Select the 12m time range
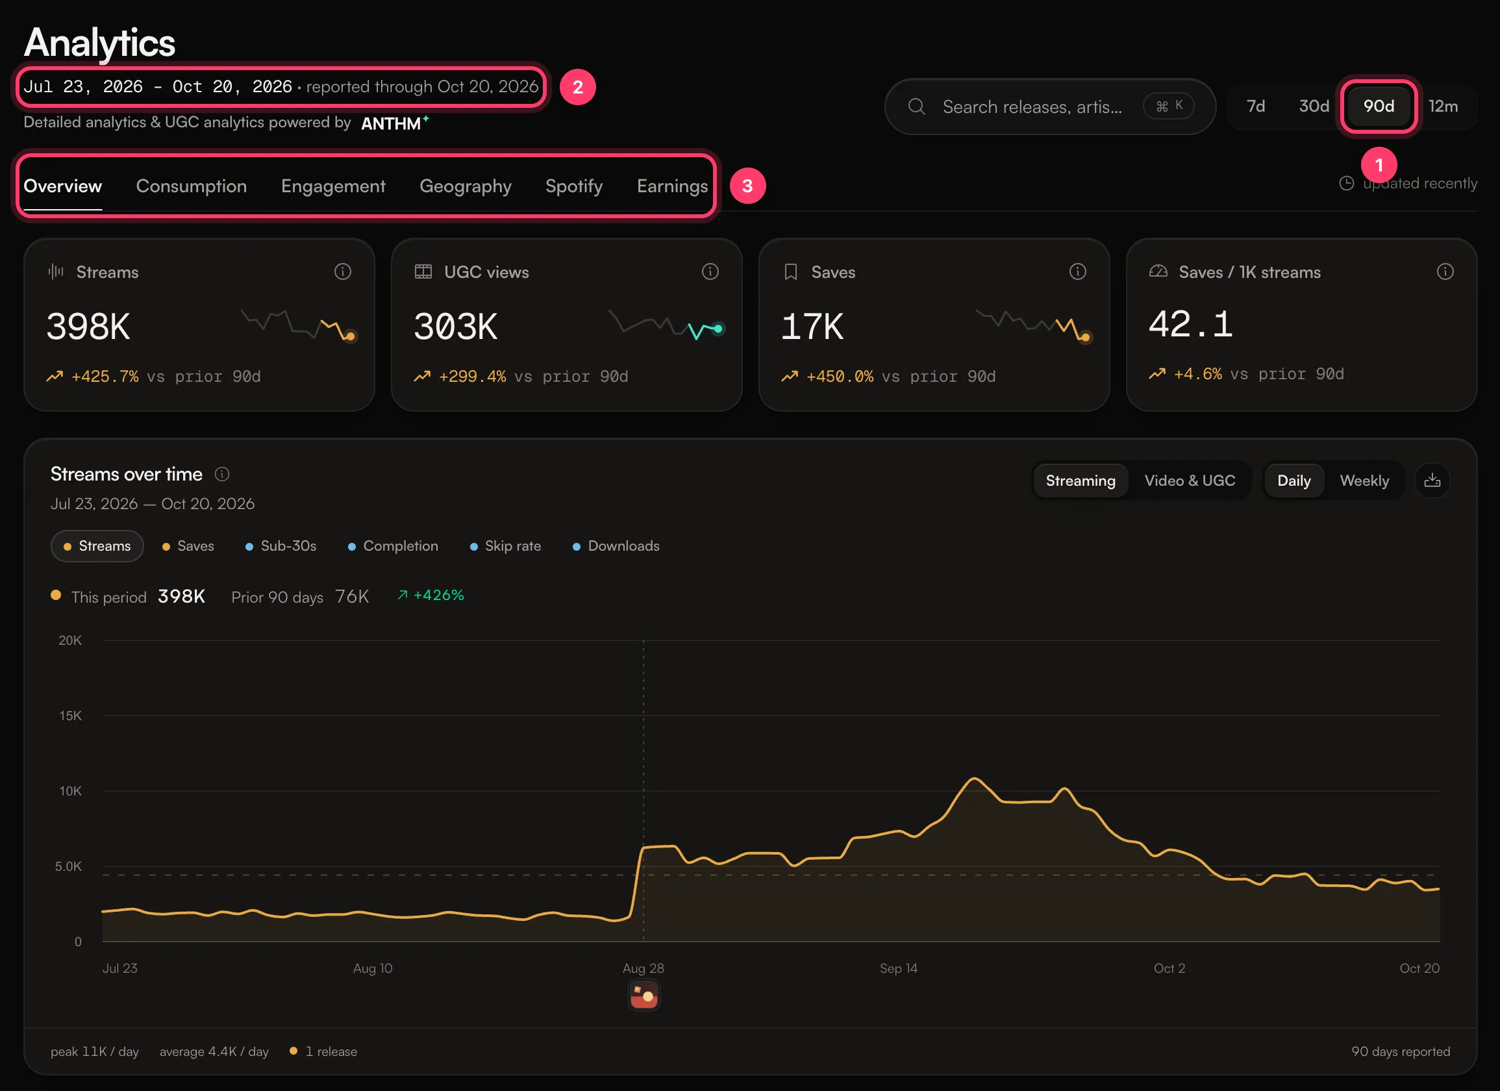Viewport: 1500px width, 1091px height. tap(1443, 106)
